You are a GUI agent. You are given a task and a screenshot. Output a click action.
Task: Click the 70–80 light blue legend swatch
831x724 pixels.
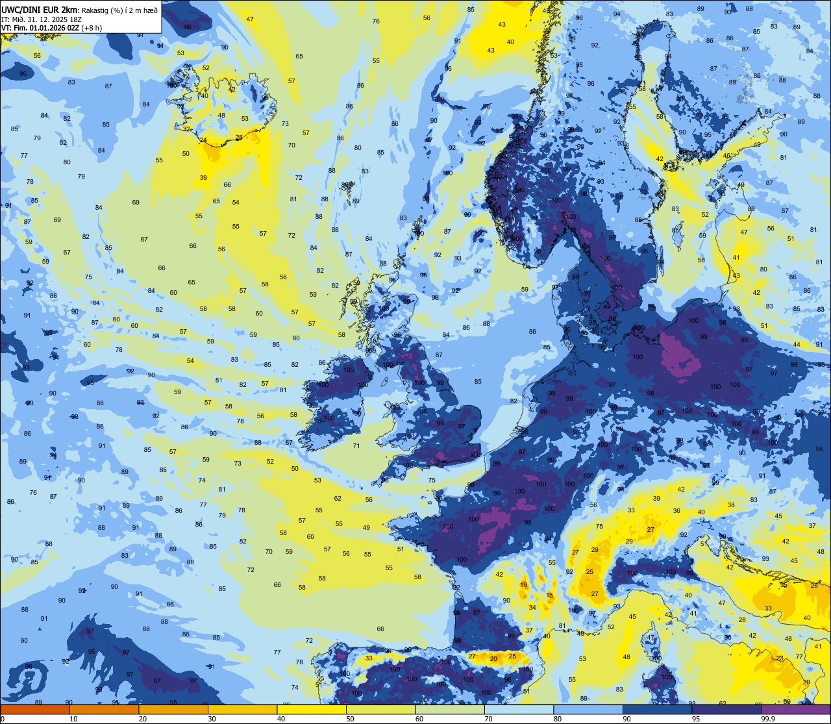pyautogui.click(x=519, y=709)
